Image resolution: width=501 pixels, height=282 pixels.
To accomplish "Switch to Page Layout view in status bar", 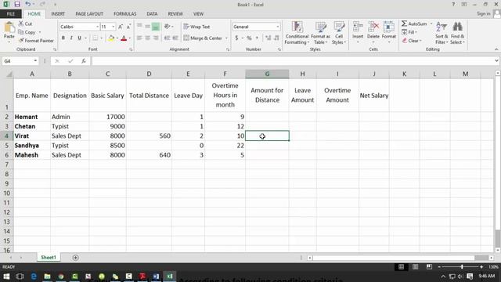I will (415, 266).
